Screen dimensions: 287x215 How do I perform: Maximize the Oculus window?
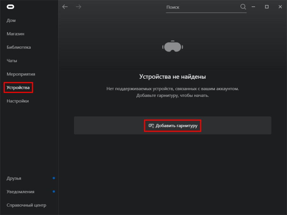(267, 7)
